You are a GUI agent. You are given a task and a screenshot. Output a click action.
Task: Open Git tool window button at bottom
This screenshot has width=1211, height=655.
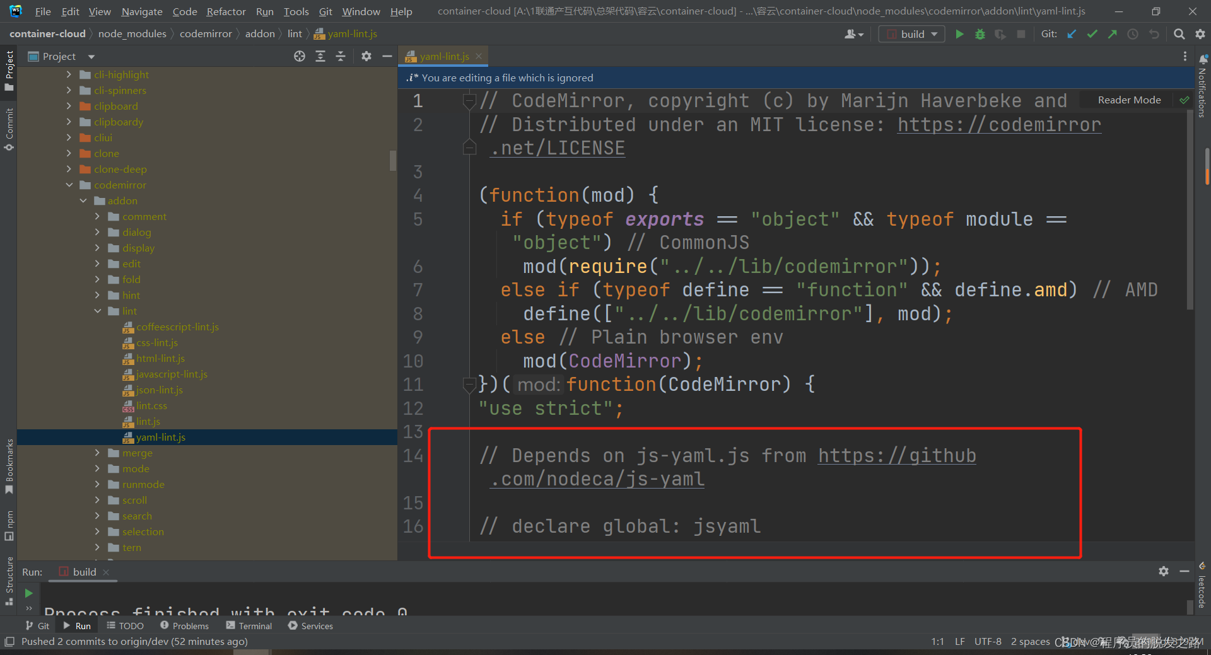[x=38, y=626]
